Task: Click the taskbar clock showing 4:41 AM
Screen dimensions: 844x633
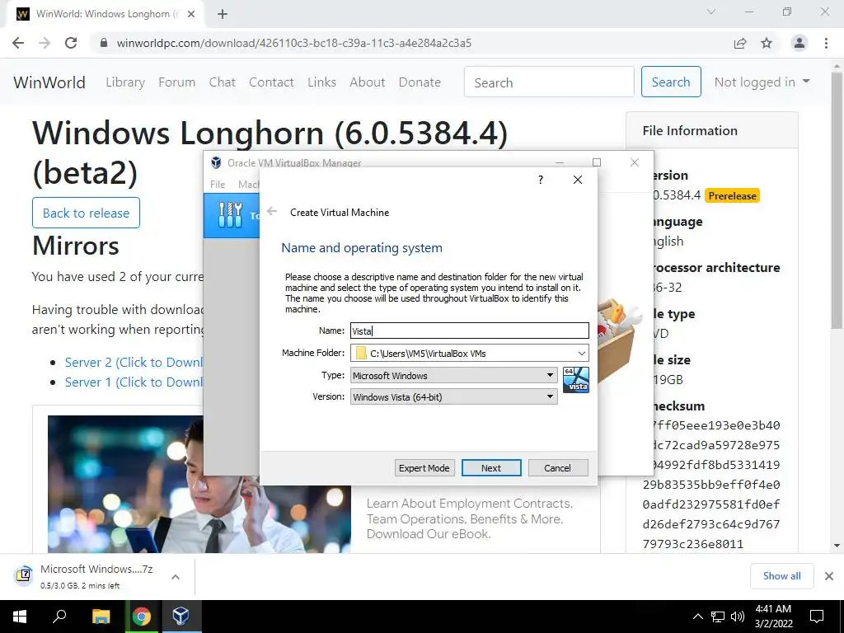Action: tap(773, 617)
